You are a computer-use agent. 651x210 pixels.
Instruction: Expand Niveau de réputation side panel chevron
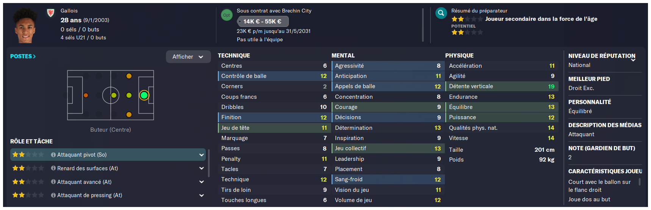click(x=633, y=60)
